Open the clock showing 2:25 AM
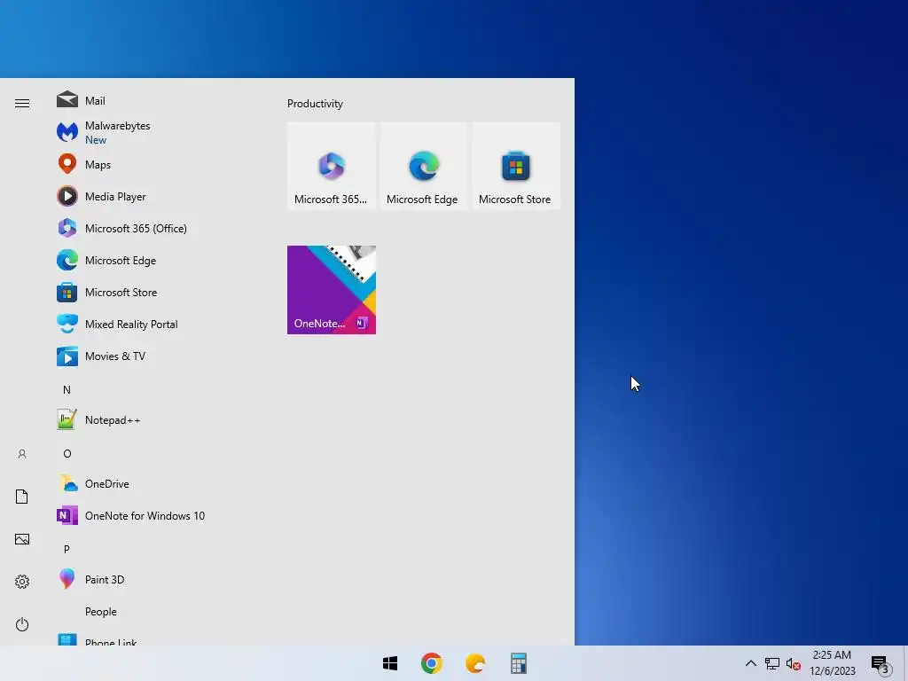Viewport: 908px width, 681px height. click(x=832, y=663)
